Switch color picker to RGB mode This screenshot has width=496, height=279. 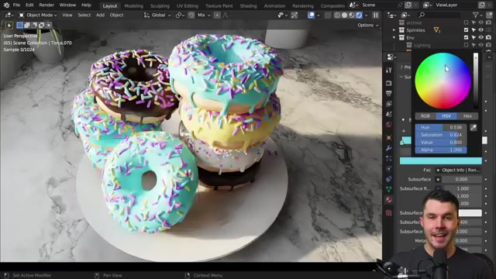point(425,116)
